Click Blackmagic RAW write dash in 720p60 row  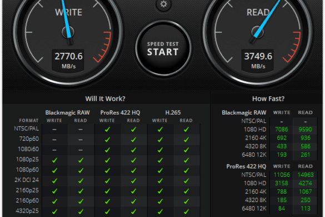pos(54,140)
